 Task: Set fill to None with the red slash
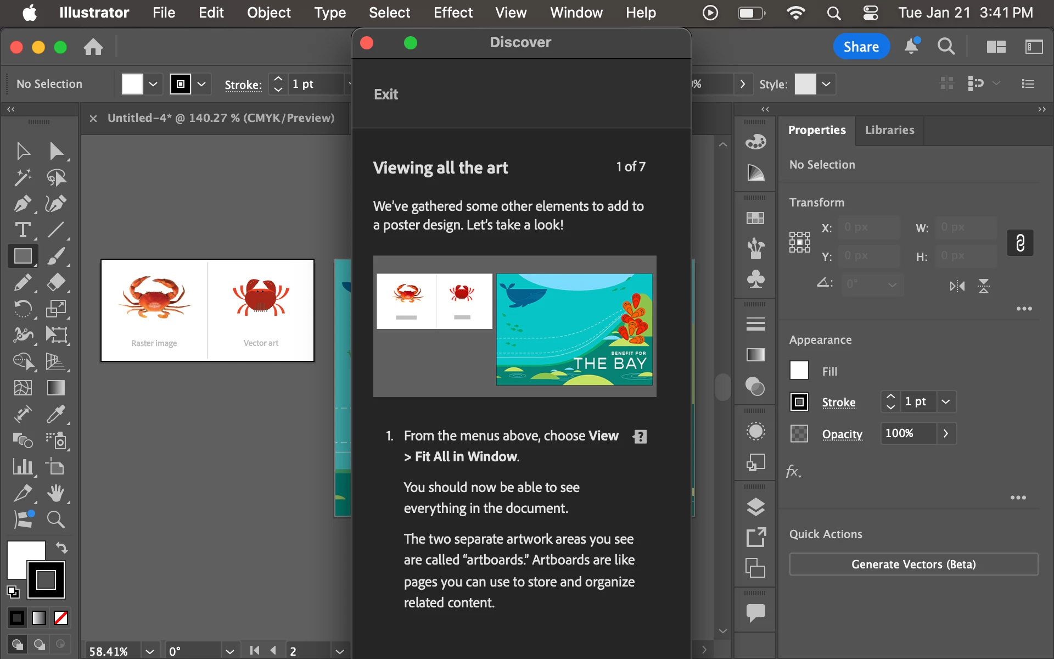[x=61, y=618]
